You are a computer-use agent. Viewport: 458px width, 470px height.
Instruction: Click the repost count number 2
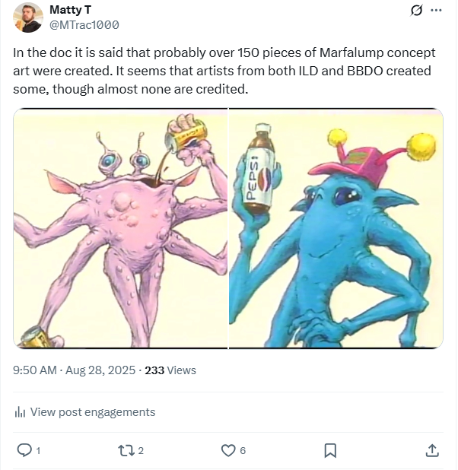(141, 450)
